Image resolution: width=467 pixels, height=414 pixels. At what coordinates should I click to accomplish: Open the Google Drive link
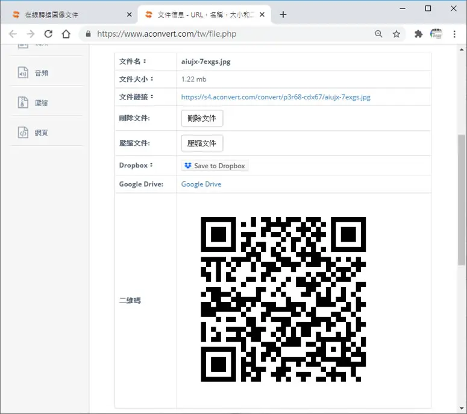coord(201,184)
